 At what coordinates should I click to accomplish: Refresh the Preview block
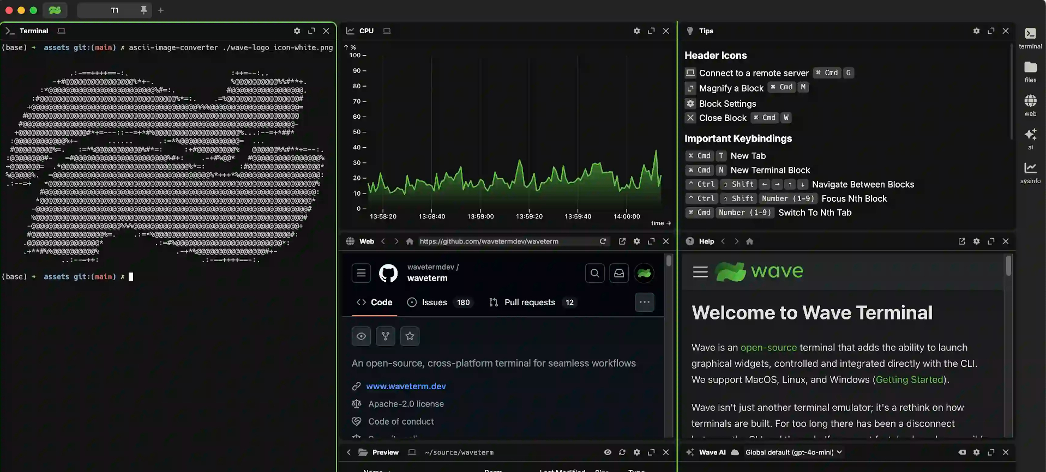(622, 452)
